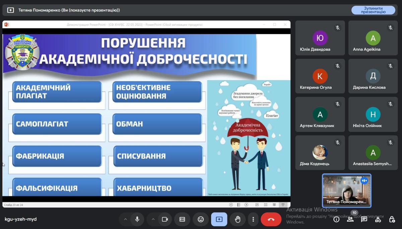The height and width of the screenshot is (229, 402).
Task: Open more options three-dot menu
Action: click(x=253, y=219)
